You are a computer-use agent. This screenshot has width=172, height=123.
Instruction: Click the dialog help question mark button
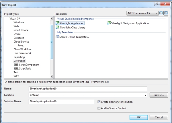pyautogui.click(x=157, y=4)
